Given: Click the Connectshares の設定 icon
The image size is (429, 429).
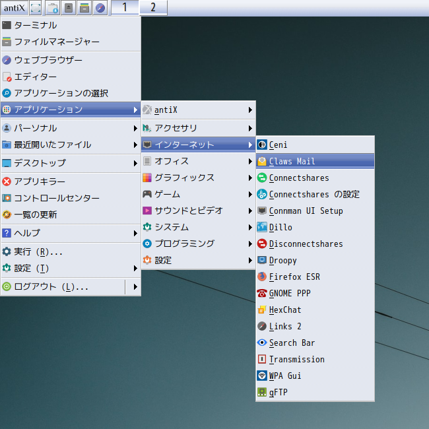Looking at the screenshot, I should click(262, 194).
